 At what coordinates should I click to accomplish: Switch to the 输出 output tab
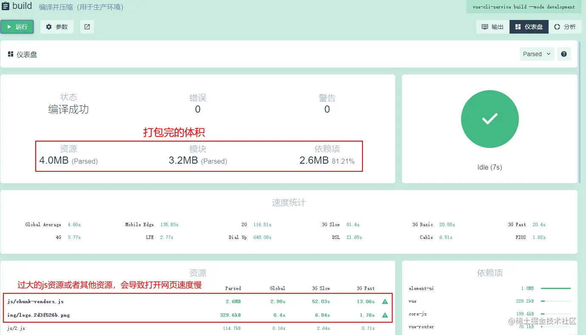tap(493, 27)
